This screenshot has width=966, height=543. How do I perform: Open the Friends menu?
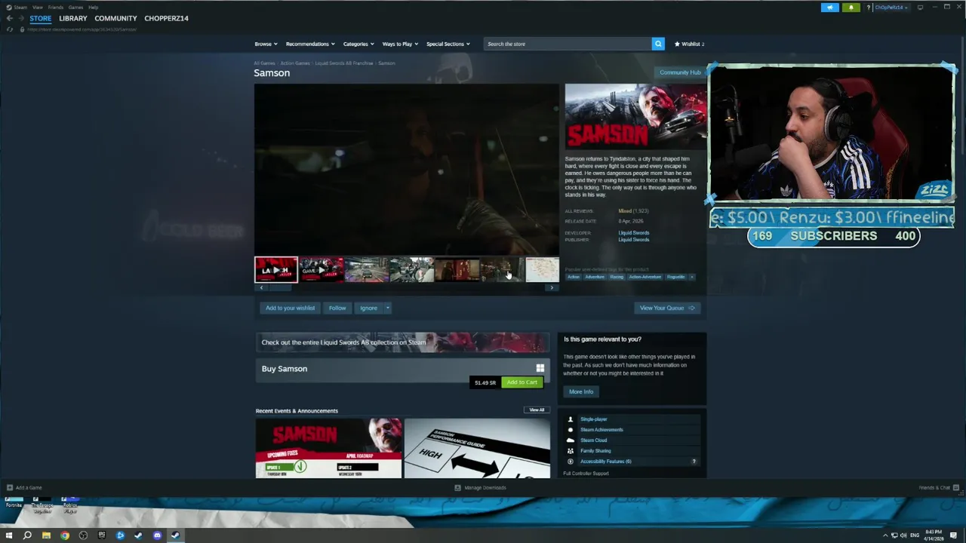point(55,8)
